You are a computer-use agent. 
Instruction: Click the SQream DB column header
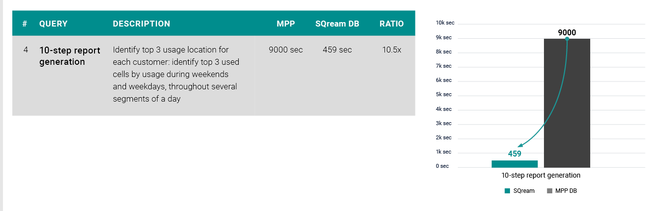click(337, 24)
